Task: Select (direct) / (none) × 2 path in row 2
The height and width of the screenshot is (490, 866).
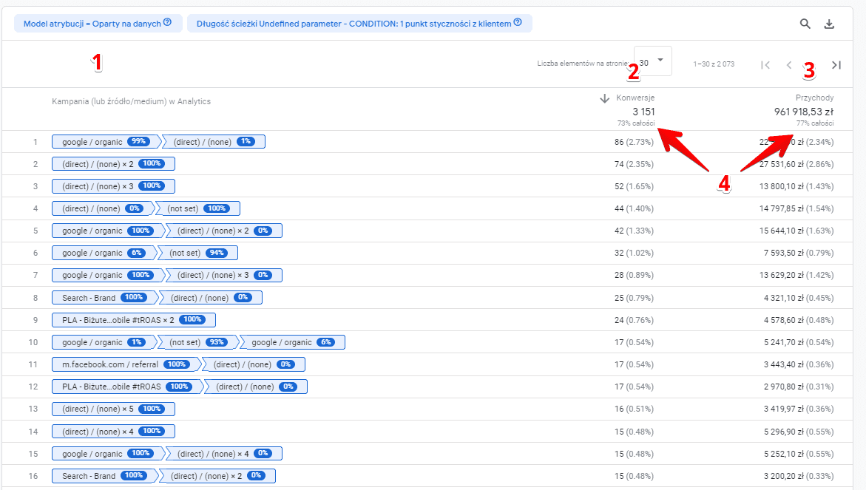Action: (113, 164)
